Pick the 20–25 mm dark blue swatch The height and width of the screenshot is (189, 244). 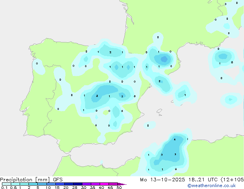click(x=69, y=184)
